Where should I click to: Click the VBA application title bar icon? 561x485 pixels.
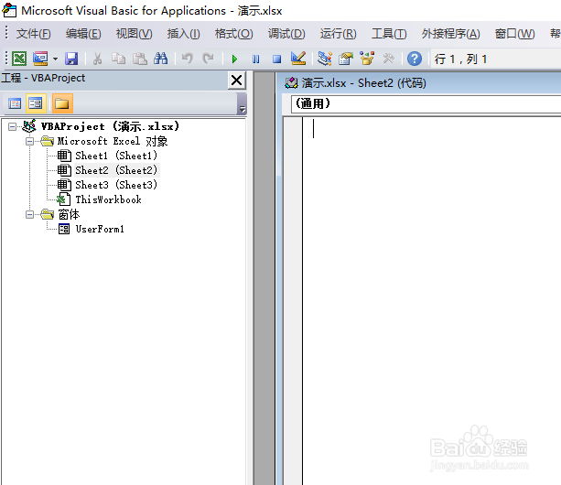click(9, 10)
